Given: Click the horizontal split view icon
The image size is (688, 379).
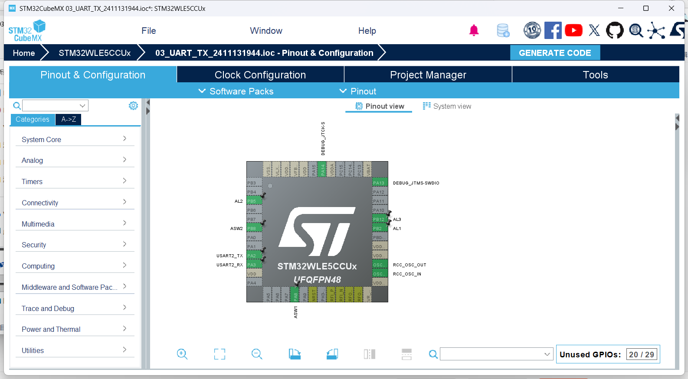Looking at the screenshot, I should click(x=406, y=354).
